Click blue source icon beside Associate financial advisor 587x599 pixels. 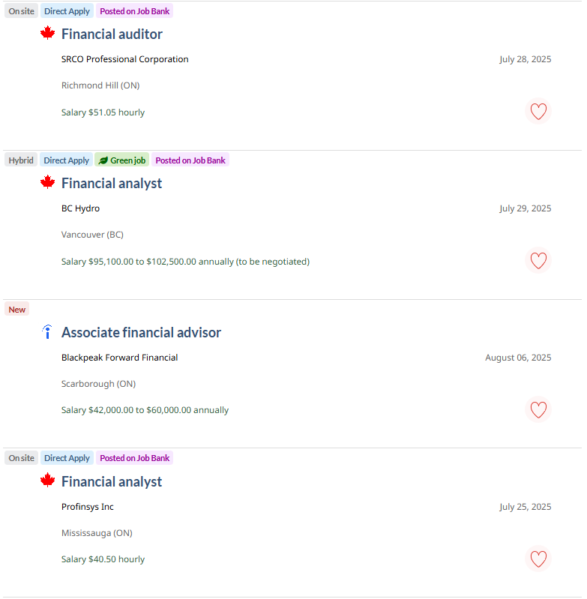tap(47, 331)
